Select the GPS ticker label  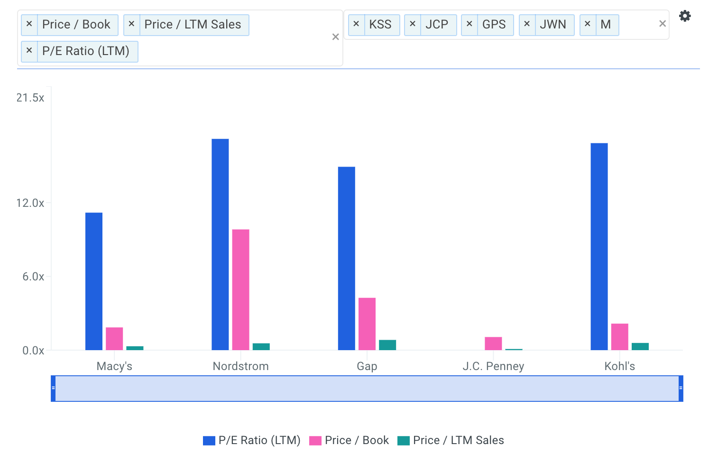(x=494, y=25)
